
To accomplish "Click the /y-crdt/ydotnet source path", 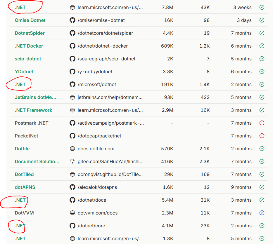I will (95, 72).
